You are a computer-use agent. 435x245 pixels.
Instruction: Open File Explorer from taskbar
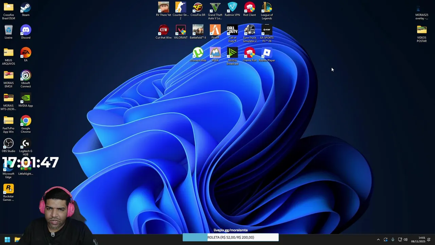(x=17, y=240)
